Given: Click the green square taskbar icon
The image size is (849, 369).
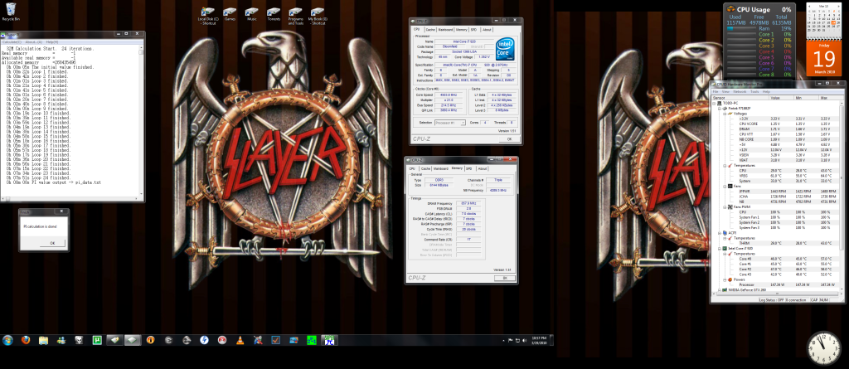Looking at the screenshot, I should [97, 340].
